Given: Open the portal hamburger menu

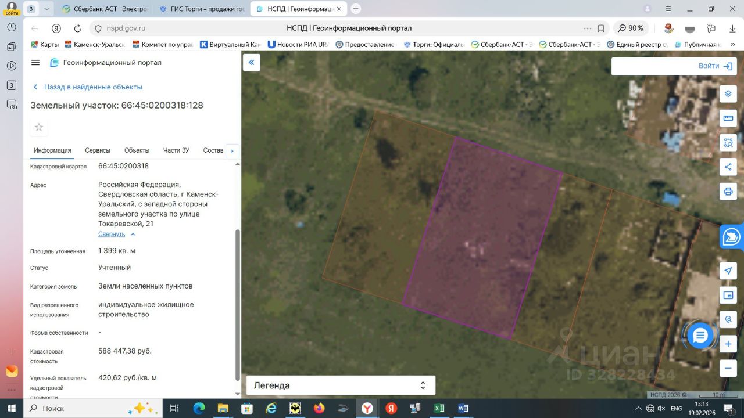Looking at the screenshot, I should 35,63.
